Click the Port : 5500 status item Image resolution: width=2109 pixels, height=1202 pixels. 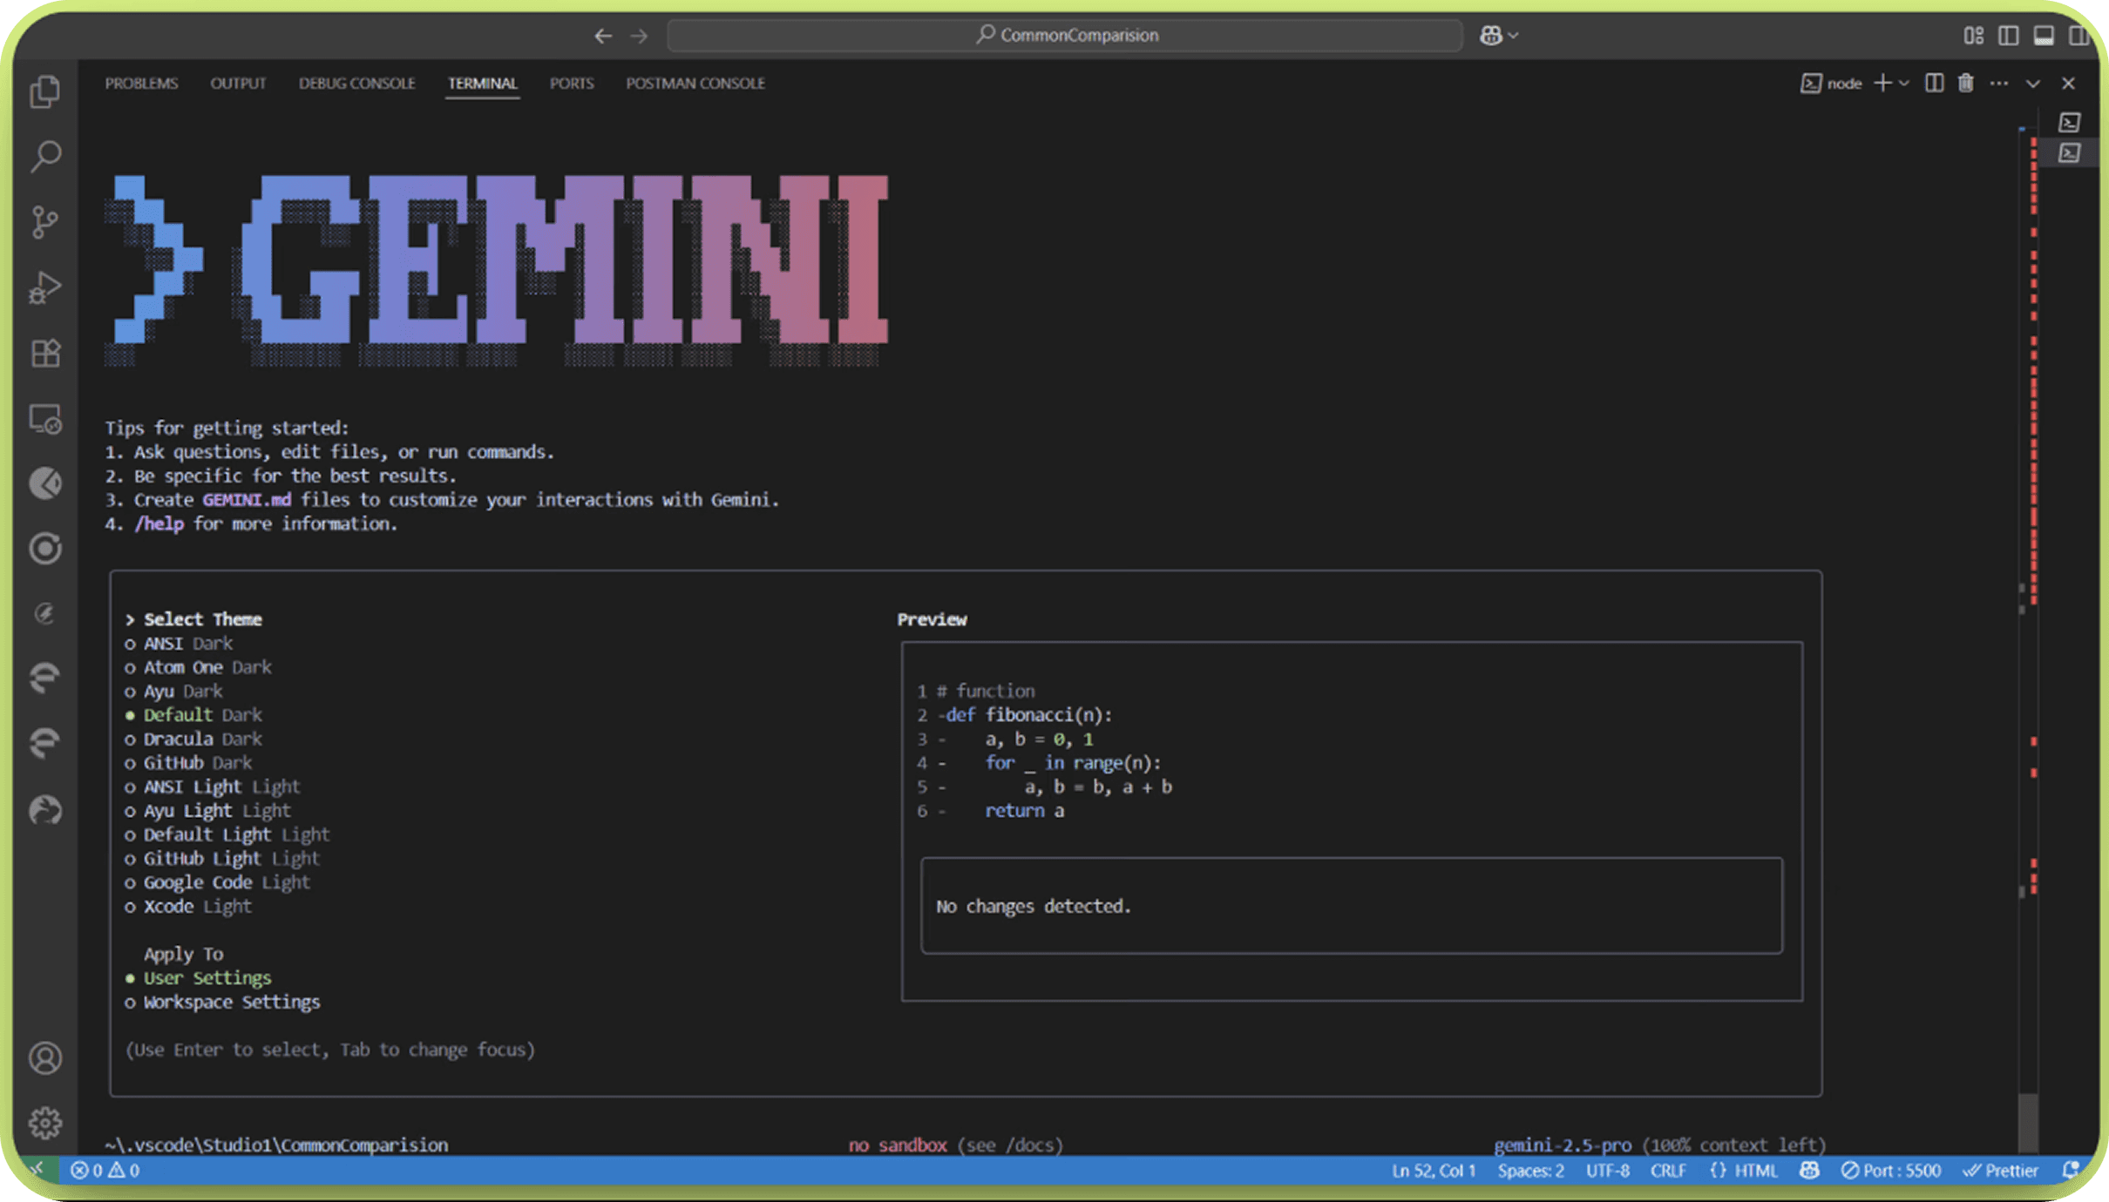pyautogui.click(x=1891, y=1171)
